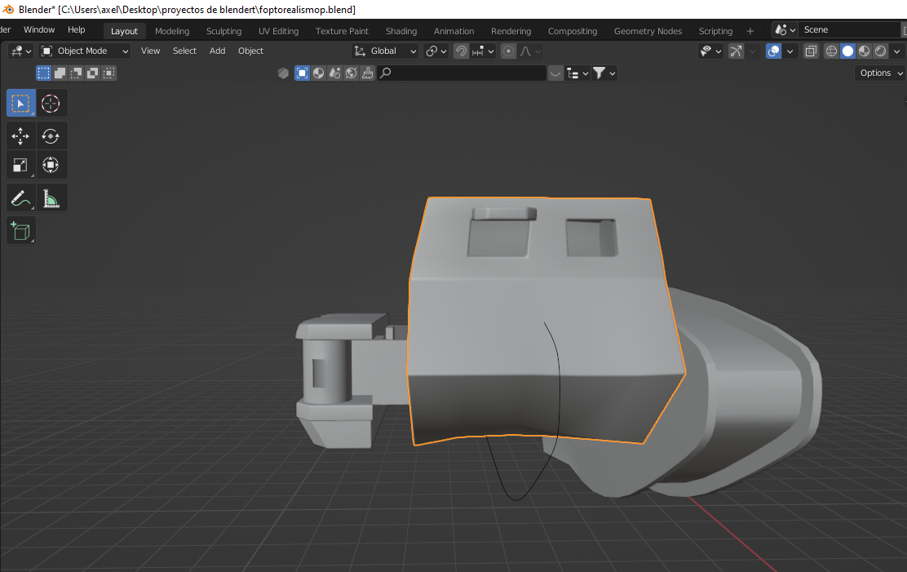Click the Blender logo in the title bar
This screenshot has height=572, width=907.
coord(8,9)
